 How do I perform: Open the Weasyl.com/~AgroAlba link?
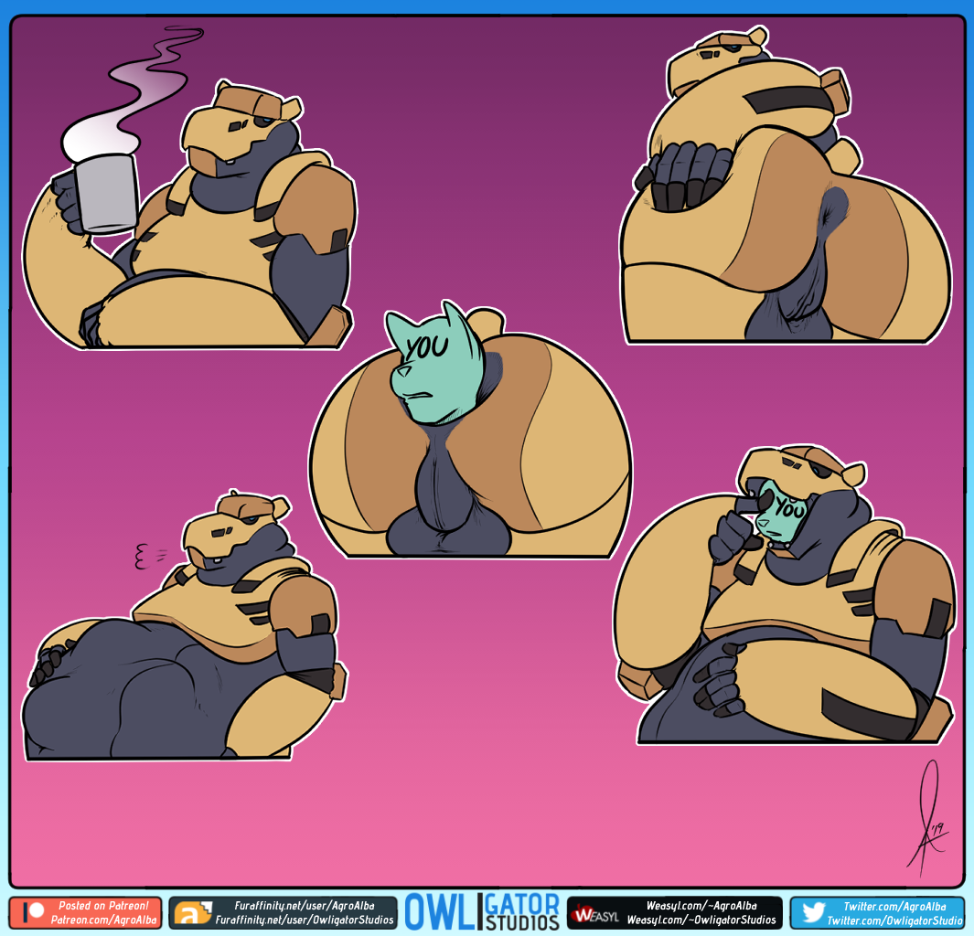pyautogui.click(x=701, y=906)
